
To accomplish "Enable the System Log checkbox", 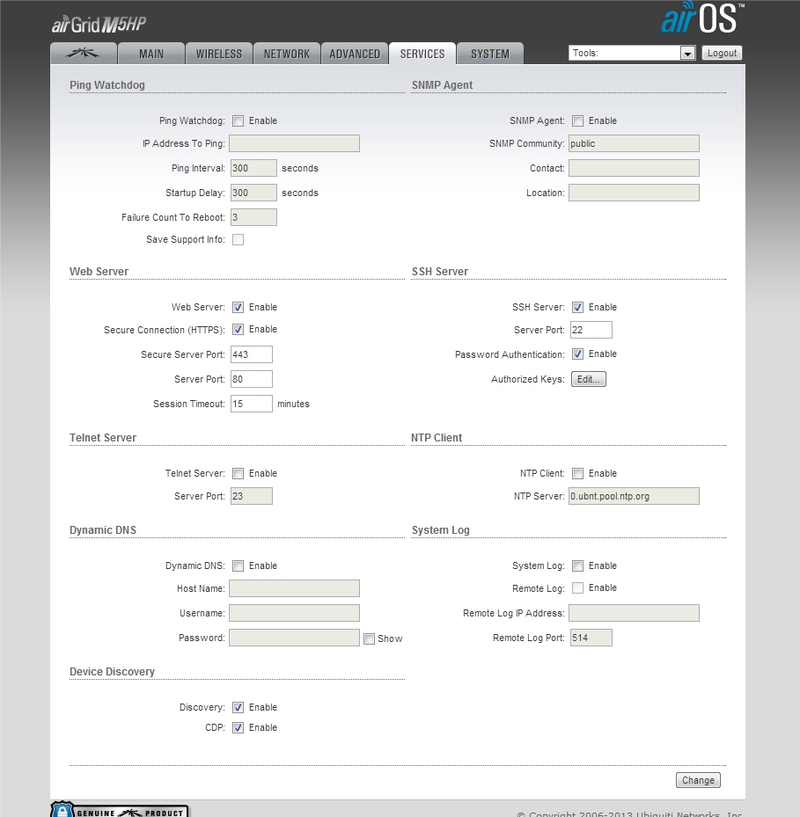I will [x=577, y=565].
